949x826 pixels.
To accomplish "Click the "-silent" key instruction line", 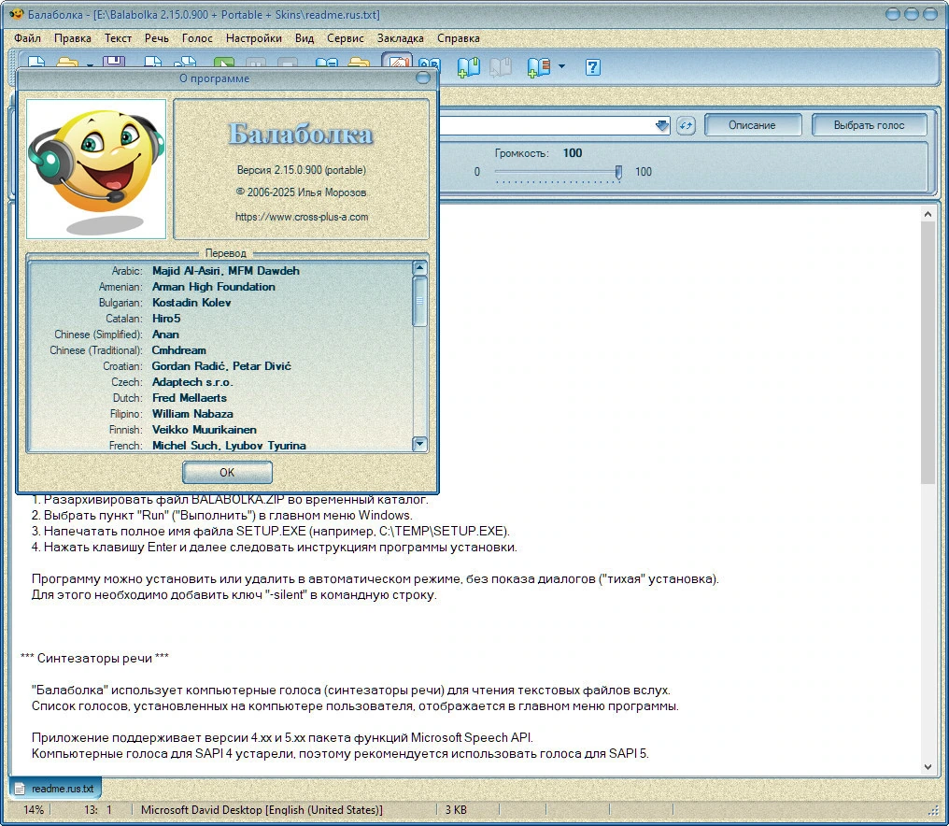I will tap(234, 594).
